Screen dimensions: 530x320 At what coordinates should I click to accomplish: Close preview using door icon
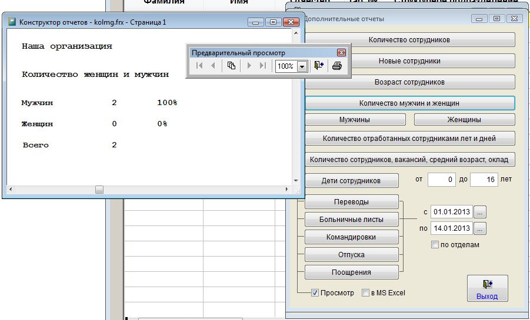point(319,66)
